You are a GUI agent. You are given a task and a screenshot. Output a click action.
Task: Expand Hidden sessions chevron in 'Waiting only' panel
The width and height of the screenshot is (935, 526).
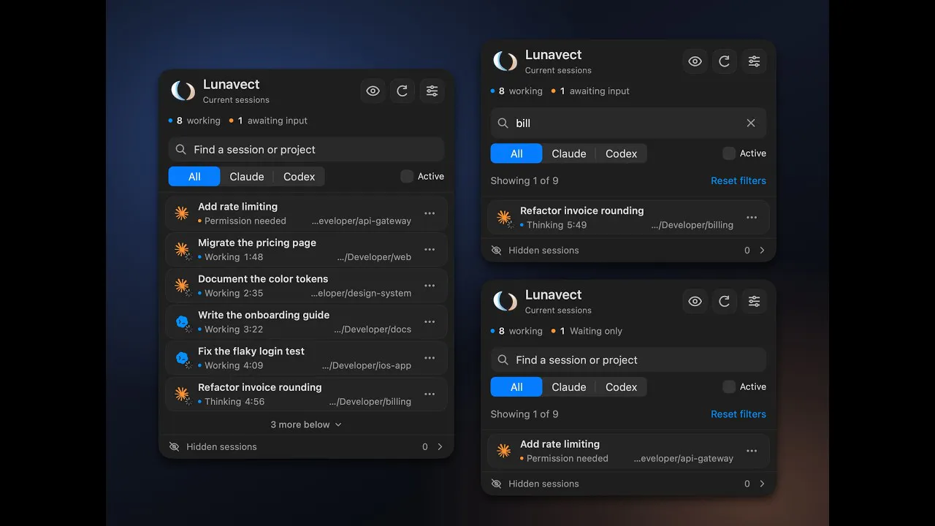click(762, 484)
